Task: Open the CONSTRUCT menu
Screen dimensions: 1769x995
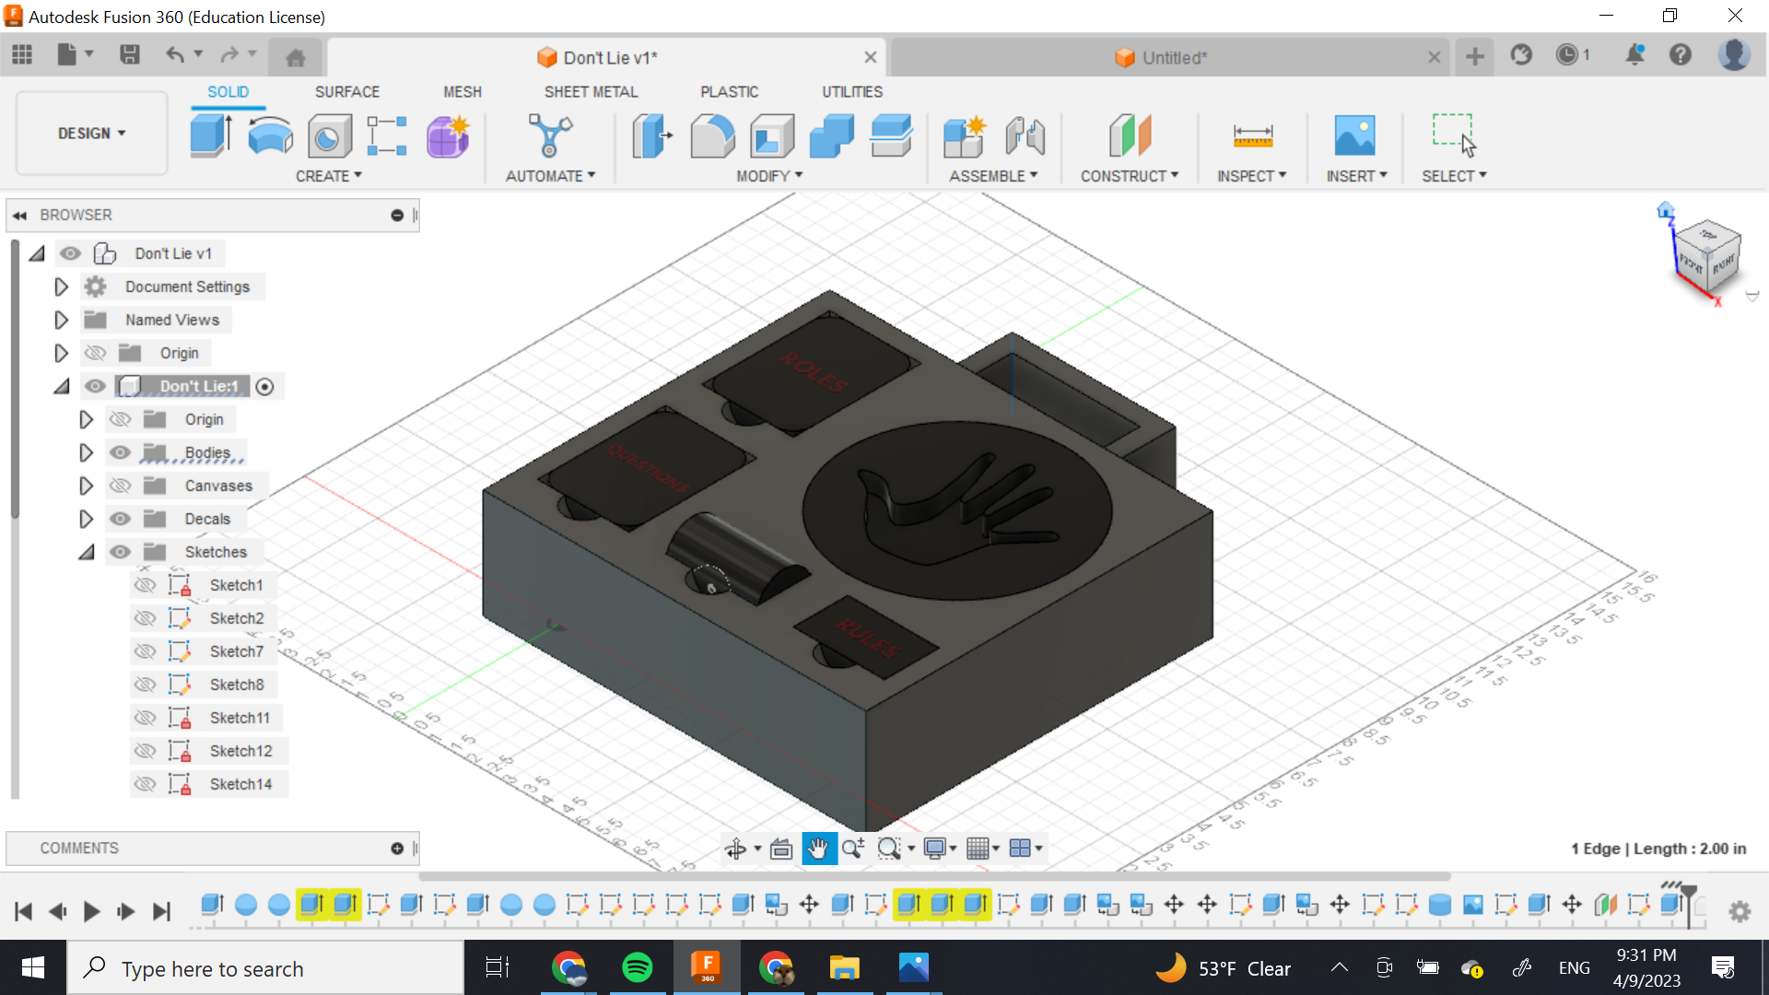Action: [1129, 175]
